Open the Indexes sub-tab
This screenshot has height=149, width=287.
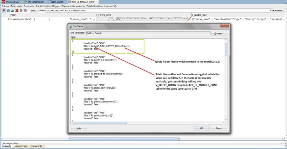[x=108, y=6]
